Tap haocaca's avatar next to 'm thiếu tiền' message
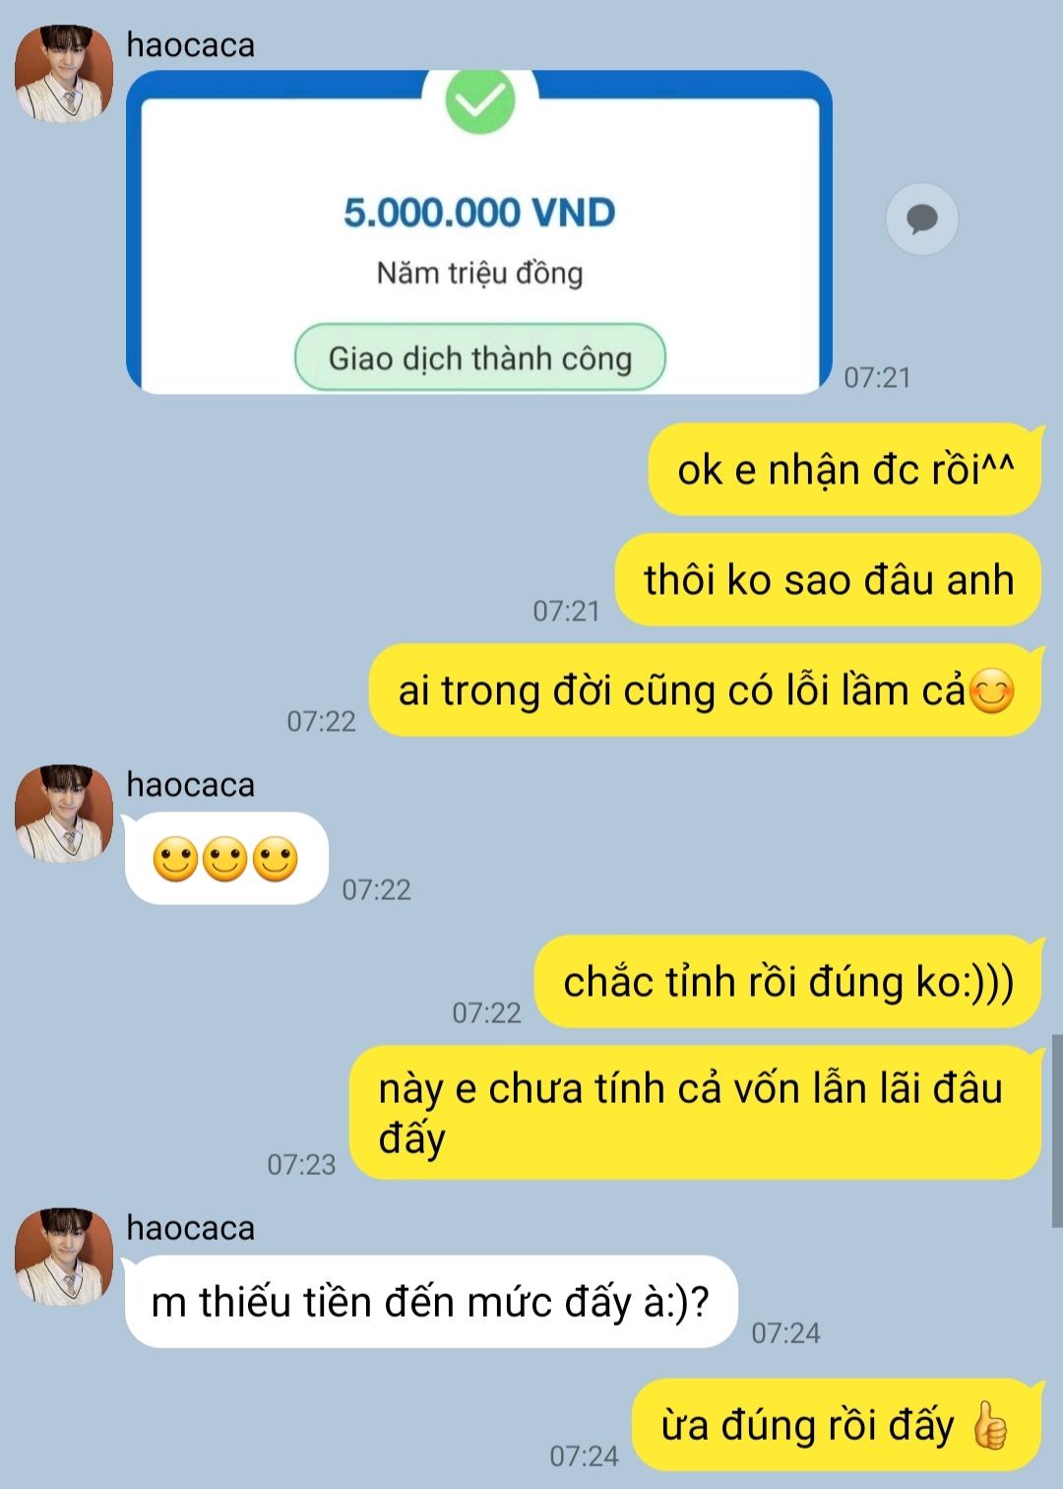This screenshot has height=1489, width=1063. (64, 1257)
